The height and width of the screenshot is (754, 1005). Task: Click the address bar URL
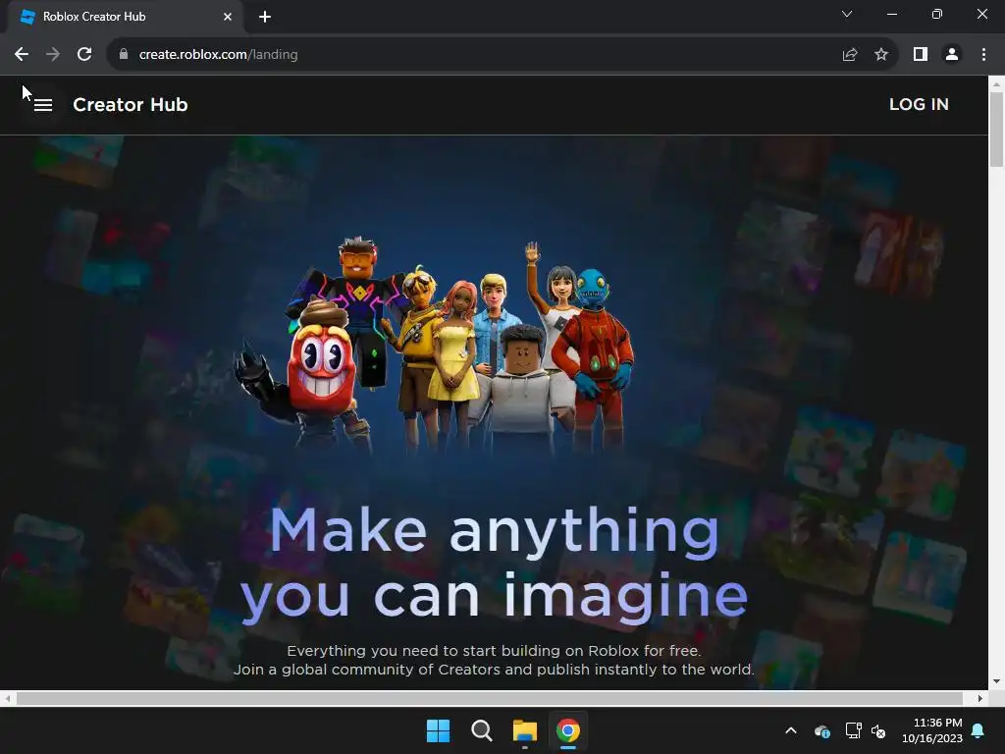[218, 55]
